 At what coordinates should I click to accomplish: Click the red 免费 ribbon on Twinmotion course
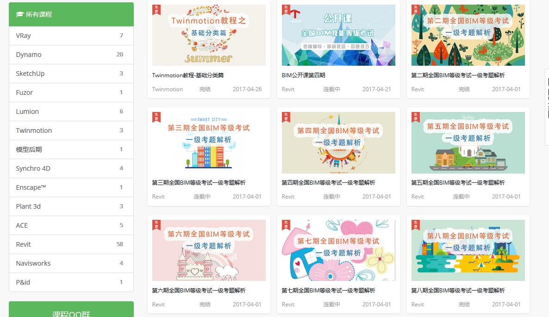(x=156, y=9)
